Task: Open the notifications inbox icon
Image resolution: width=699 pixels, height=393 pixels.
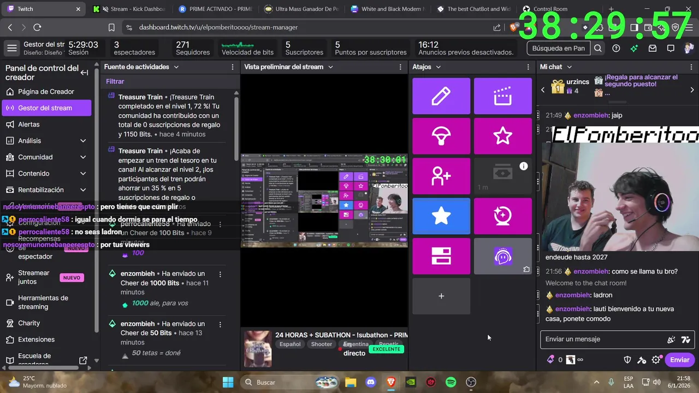Action: pyautogui.click(x=652, y=48)
